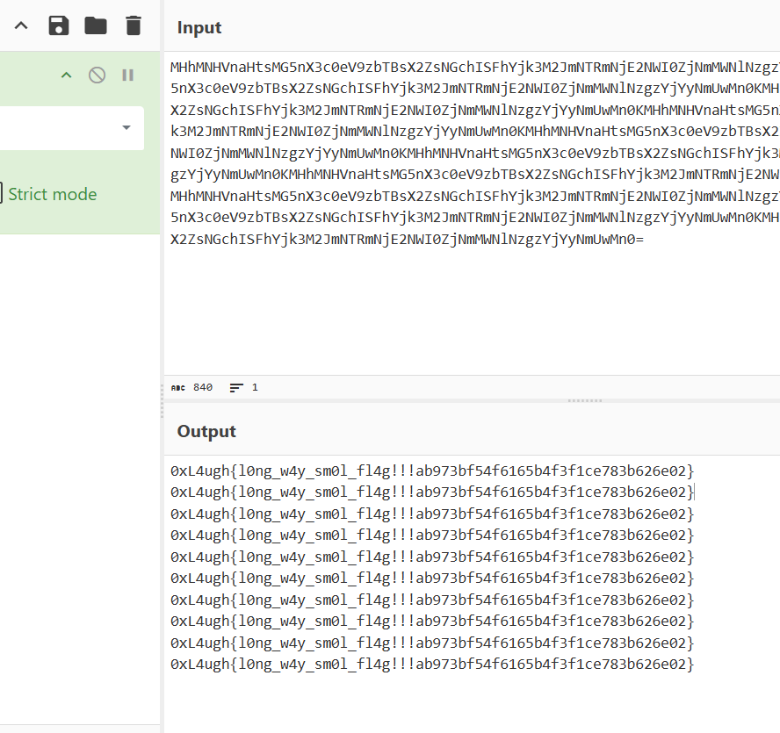Collapse the operation using the green chevron
Screen dimensions: 780x733
[66, 75]
